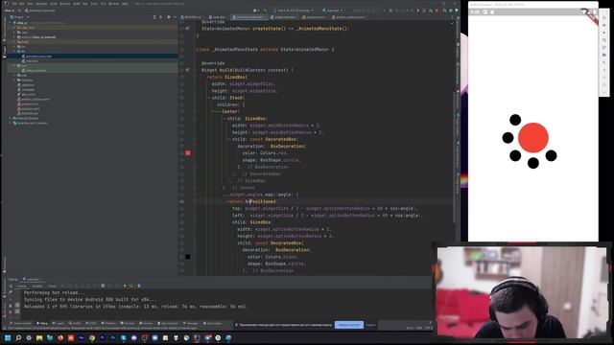Image resolution: width=614 pixels, height=345 pixels.
Task: Select widget_test.dart in the project tree
Action: point(35,70)
